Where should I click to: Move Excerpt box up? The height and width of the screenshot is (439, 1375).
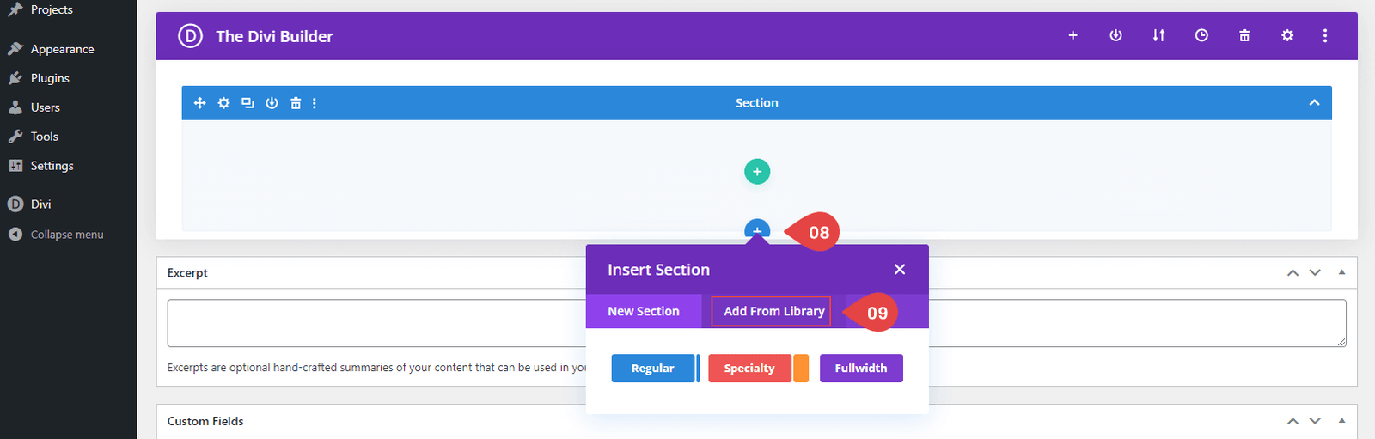coord(1292,272)
